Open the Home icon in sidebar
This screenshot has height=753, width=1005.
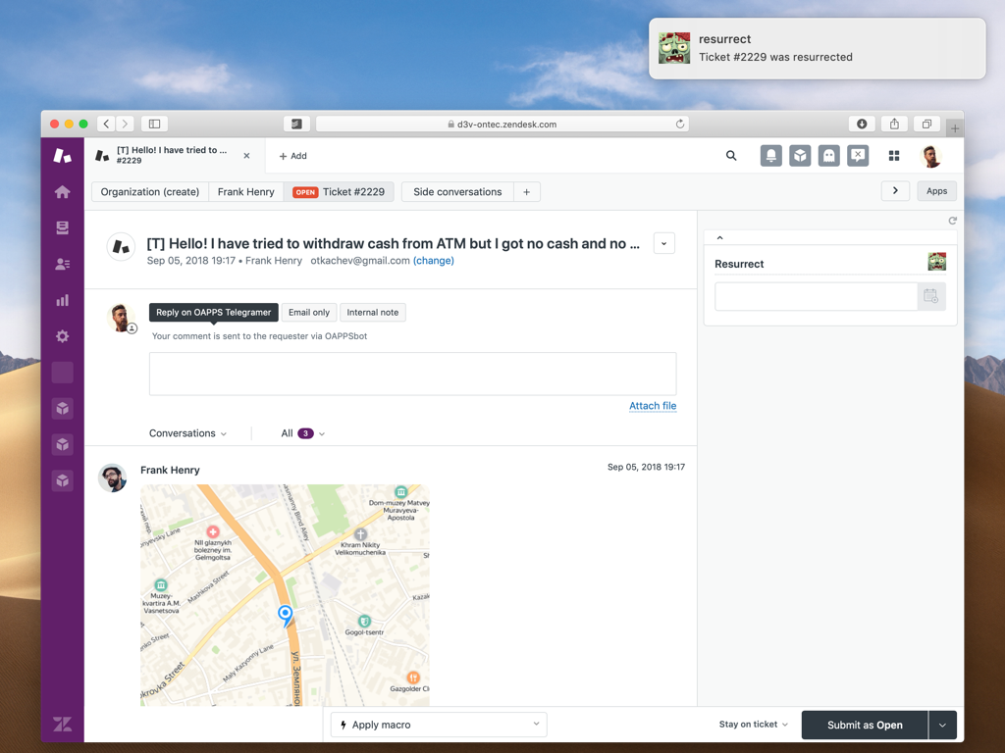pos(63,192)
